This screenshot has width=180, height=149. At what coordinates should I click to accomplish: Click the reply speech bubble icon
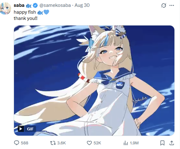click(x=16, y=143)
